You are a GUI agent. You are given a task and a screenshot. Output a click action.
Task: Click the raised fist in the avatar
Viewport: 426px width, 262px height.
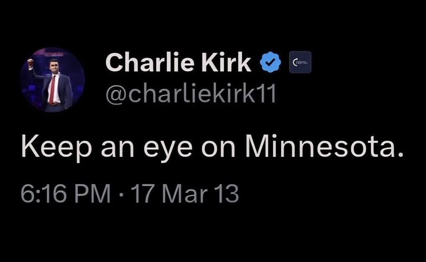coord(30,63)
